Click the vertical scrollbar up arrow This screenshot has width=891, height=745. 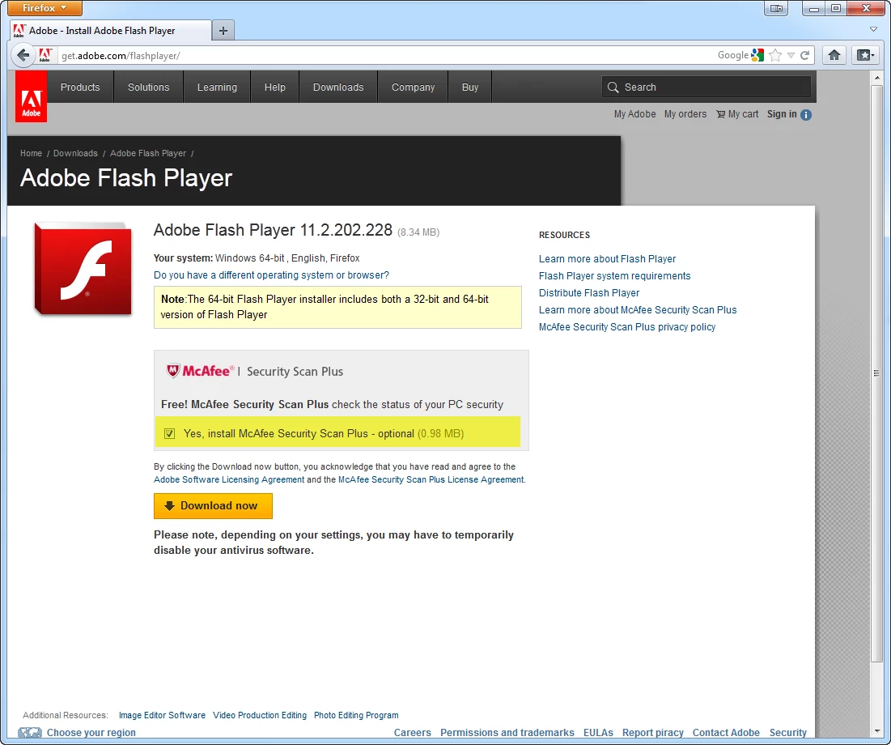(x=876, y=78)
